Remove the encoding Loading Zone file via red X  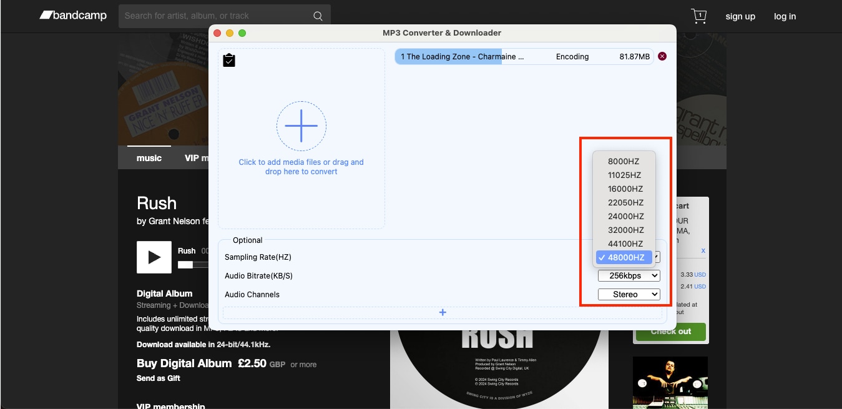[x=662, y=56]
